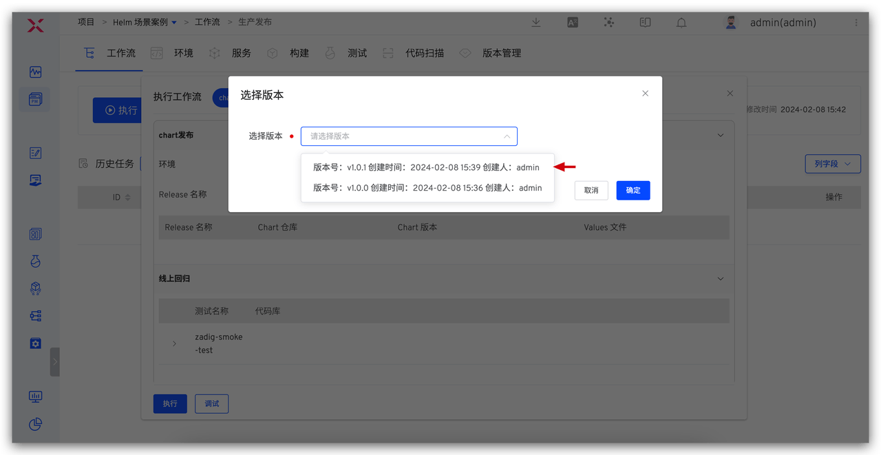881x455 pixels.
Task: Collapse the chart发布 section
Action: click(x=721, y=135)
